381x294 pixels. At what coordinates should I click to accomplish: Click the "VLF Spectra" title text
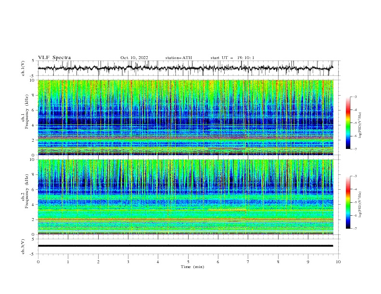54,58
